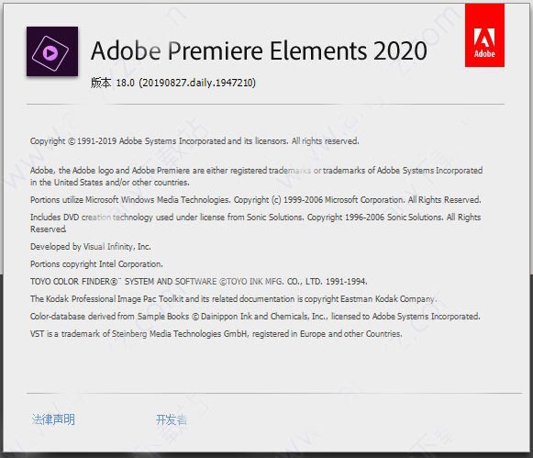Viewport: 533px width, 458px height.
Task: Click the word Adobe beneath the logo
Action: (x=484, y=53)
